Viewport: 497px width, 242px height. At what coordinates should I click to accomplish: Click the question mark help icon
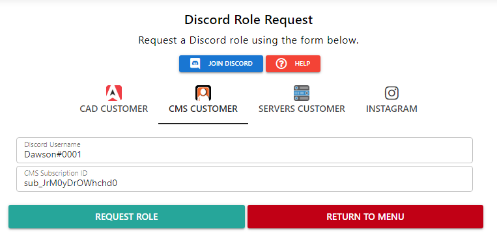(x=281, y=64)
